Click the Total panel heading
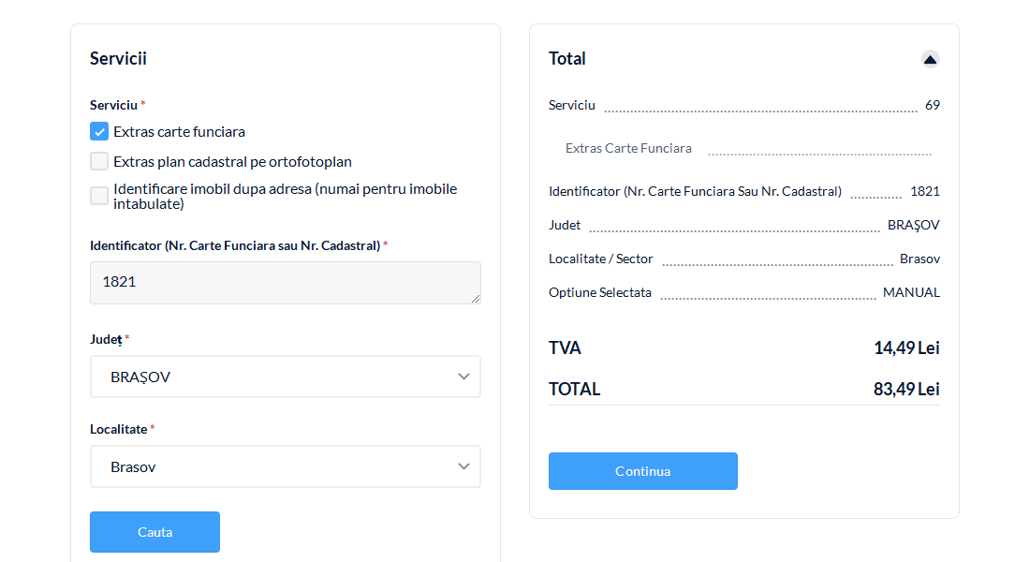 point(567,59)
